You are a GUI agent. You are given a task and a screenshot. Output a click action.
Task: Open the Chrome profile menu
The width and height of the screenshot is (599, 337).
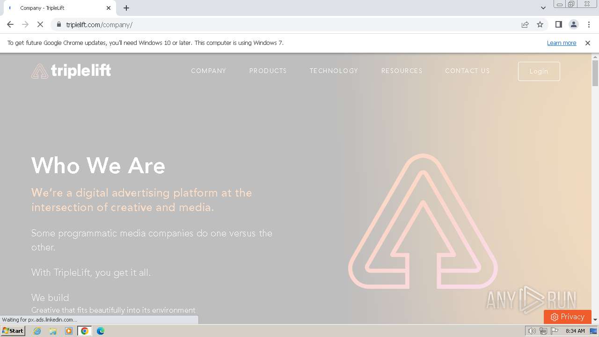pos(573,25)
